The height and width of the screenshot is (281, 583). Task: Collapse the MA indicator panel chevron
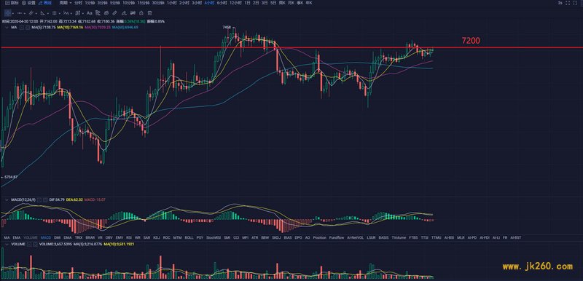[x=7, y=28]
